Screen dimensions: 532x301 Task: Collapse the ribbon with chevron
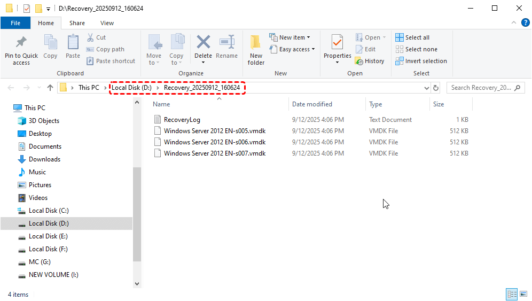coord(514,23)
